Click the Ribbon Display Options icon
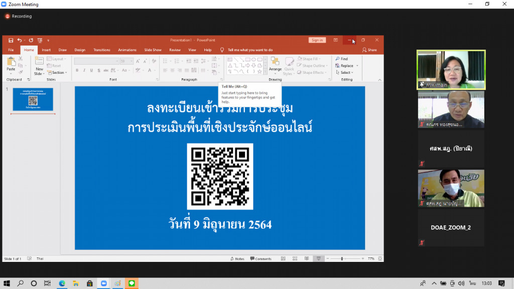The image size is (514, 289). (x=336, y=40)
